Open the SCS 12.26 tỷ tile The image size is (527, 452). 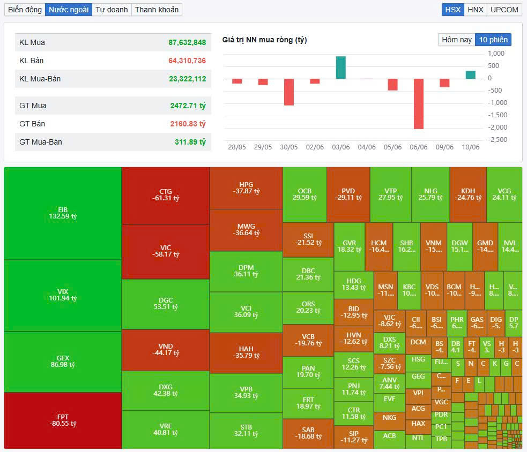(354, 364)
